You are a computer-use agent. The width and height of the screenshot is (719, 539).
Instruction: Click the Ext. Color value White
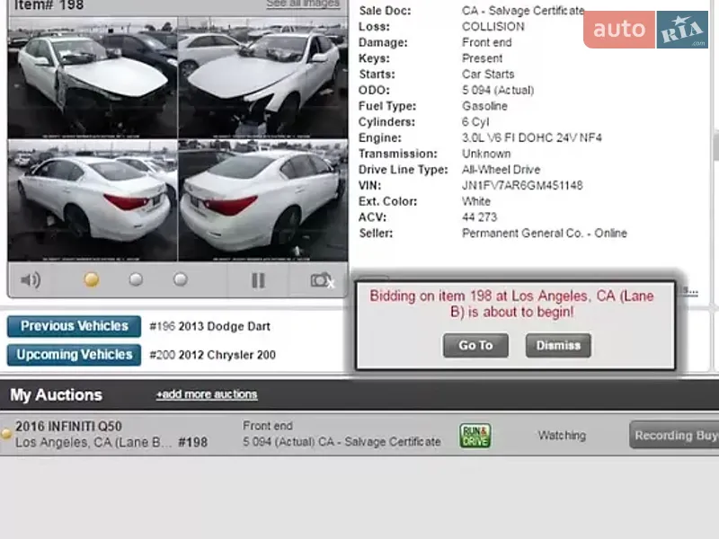(x=476, y=201)
